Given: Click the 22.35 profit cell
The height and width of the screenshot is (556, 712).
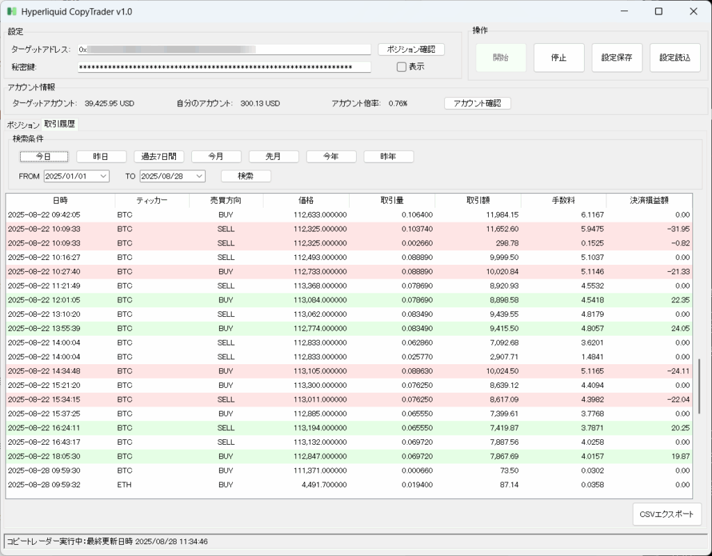Looking at the screenshot, I should pos(649,300).
